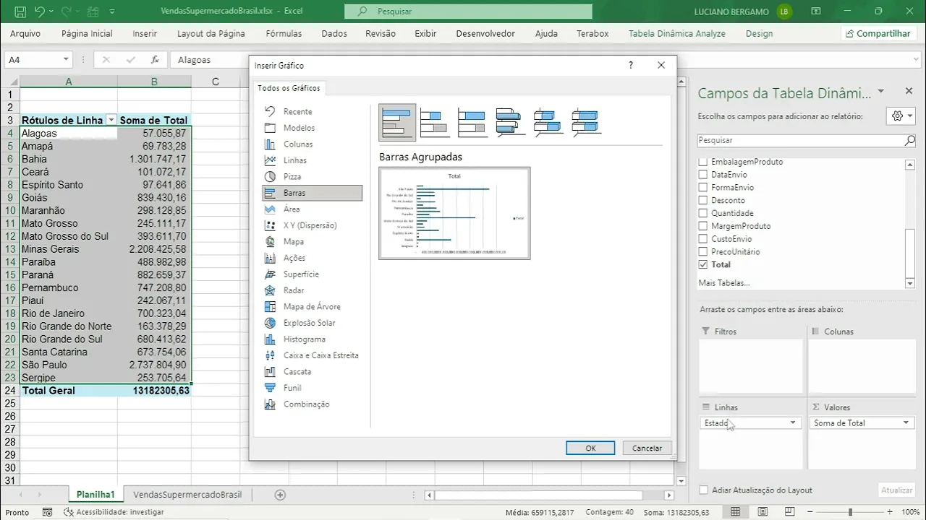Choose the Ações chart type
The image size is (926, 520).
tap(312, 258)
